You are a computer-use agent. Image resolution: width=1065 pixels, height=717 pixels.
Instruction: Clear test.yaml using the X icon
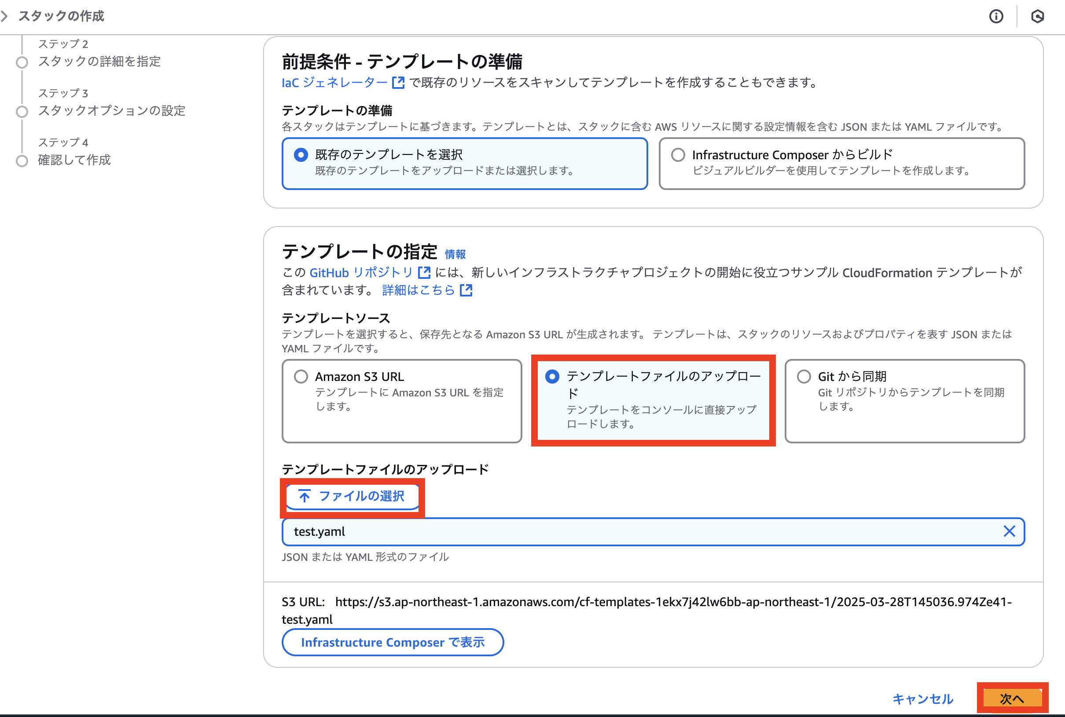click(x=1009, y=531)
